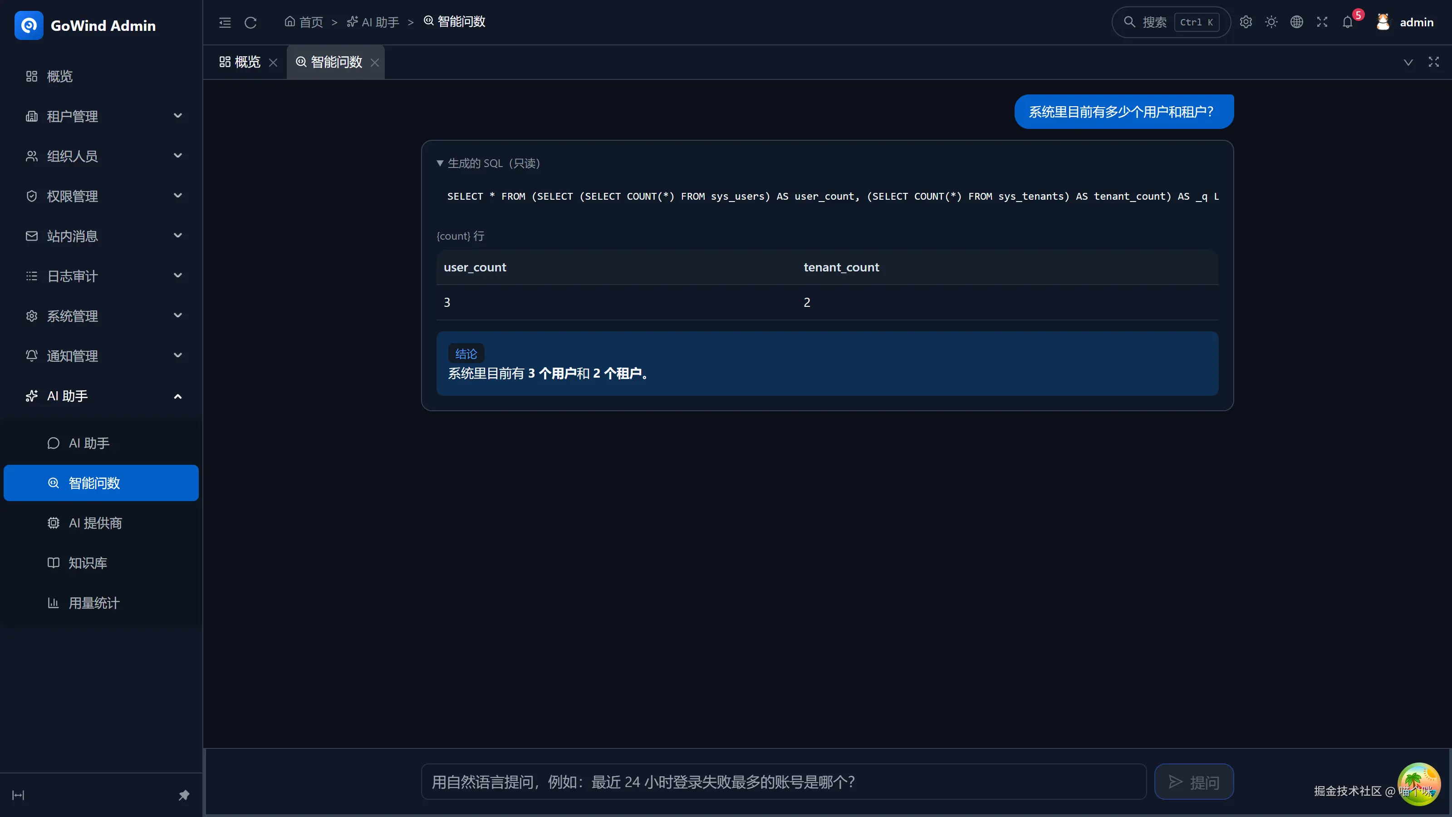Open the settings gear in header
Screen dimensions: 1452x817
pos(1246,22)
